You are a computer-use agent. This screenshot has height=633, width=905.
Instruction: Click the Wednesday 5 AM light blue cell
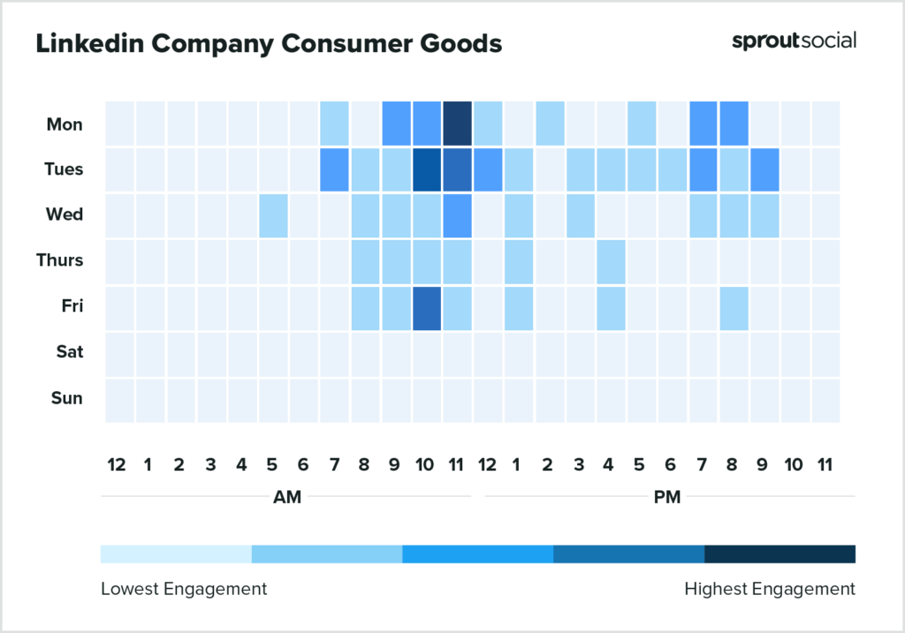pyautogui.click(x=273, y=215)
